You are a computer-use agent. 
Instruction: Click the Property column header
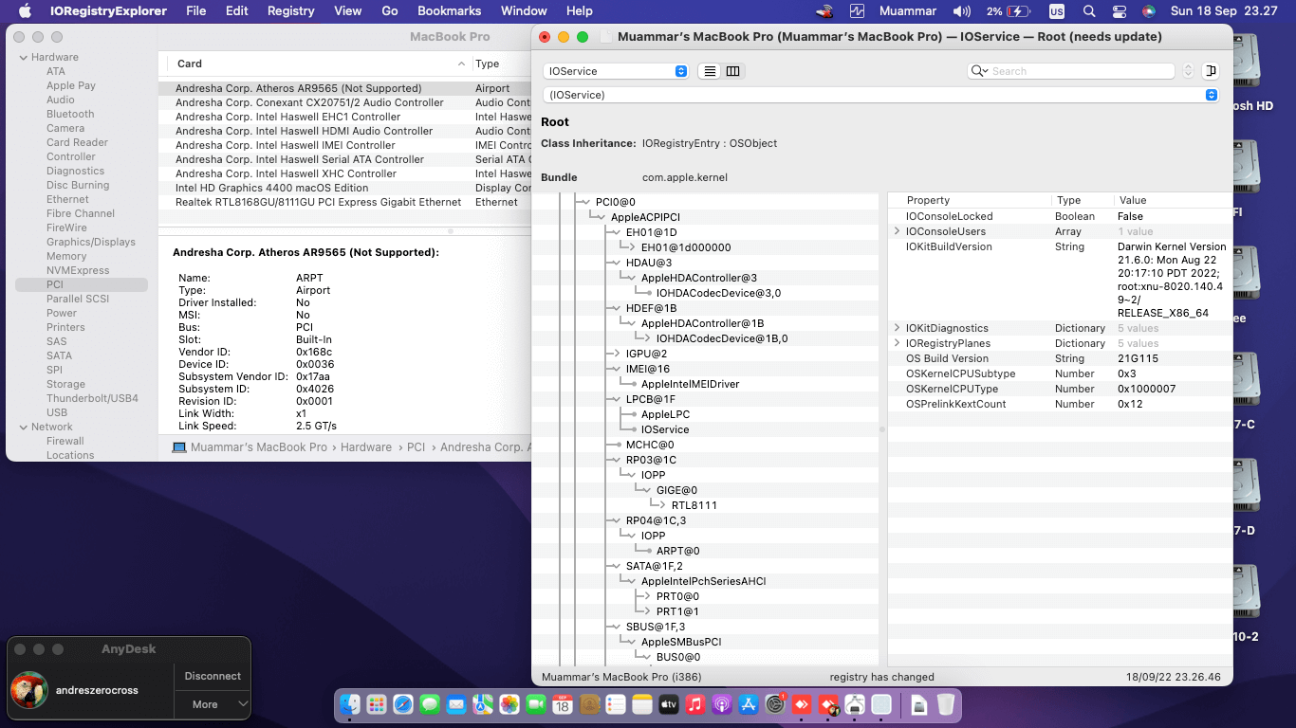point(969,200)
